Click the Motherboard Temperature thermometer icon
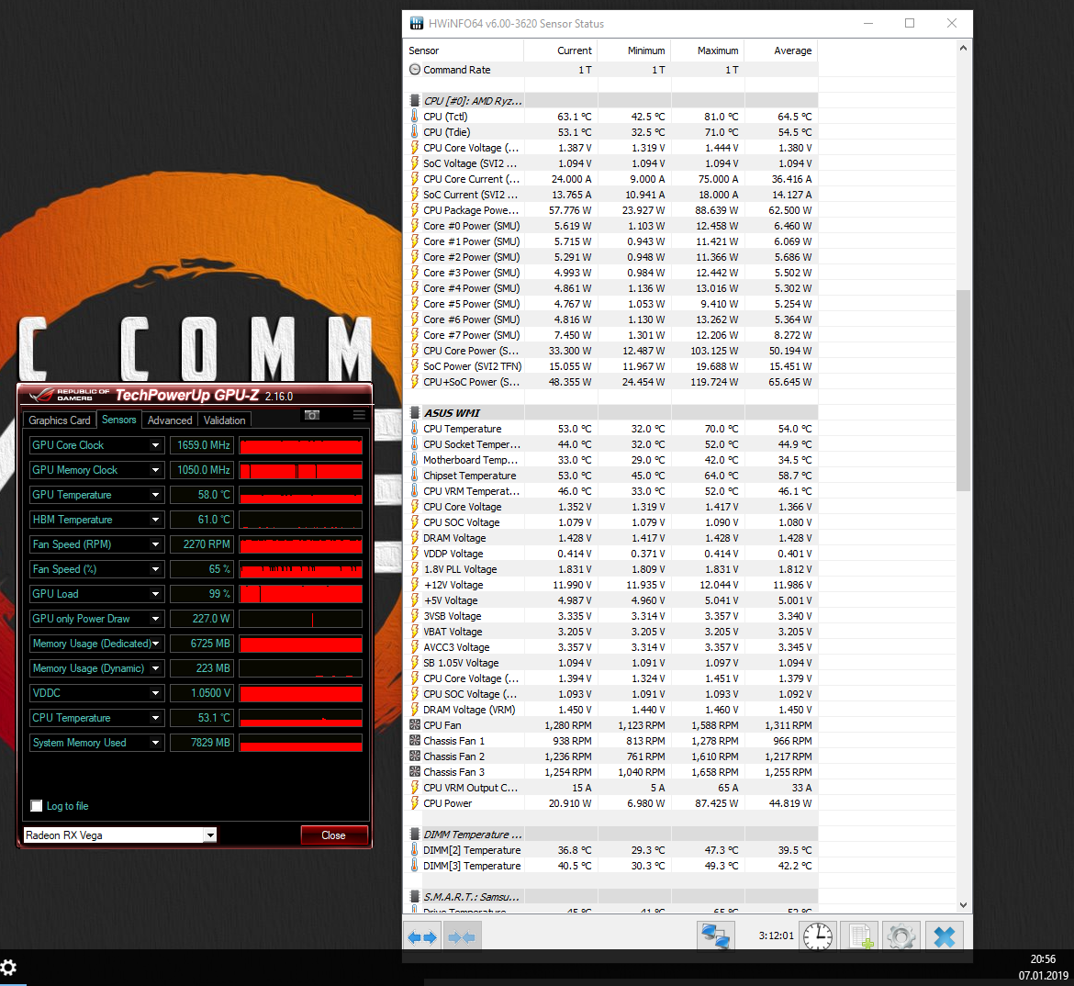 click(x=414, y=460)
